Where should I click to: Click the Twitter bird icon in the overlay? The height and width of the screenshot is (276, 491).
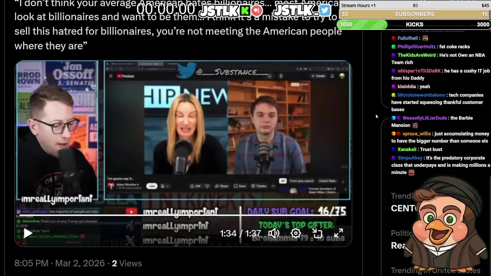click(x=325, y=10)
